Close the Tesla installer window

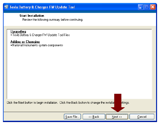click(x=153, y=7)
